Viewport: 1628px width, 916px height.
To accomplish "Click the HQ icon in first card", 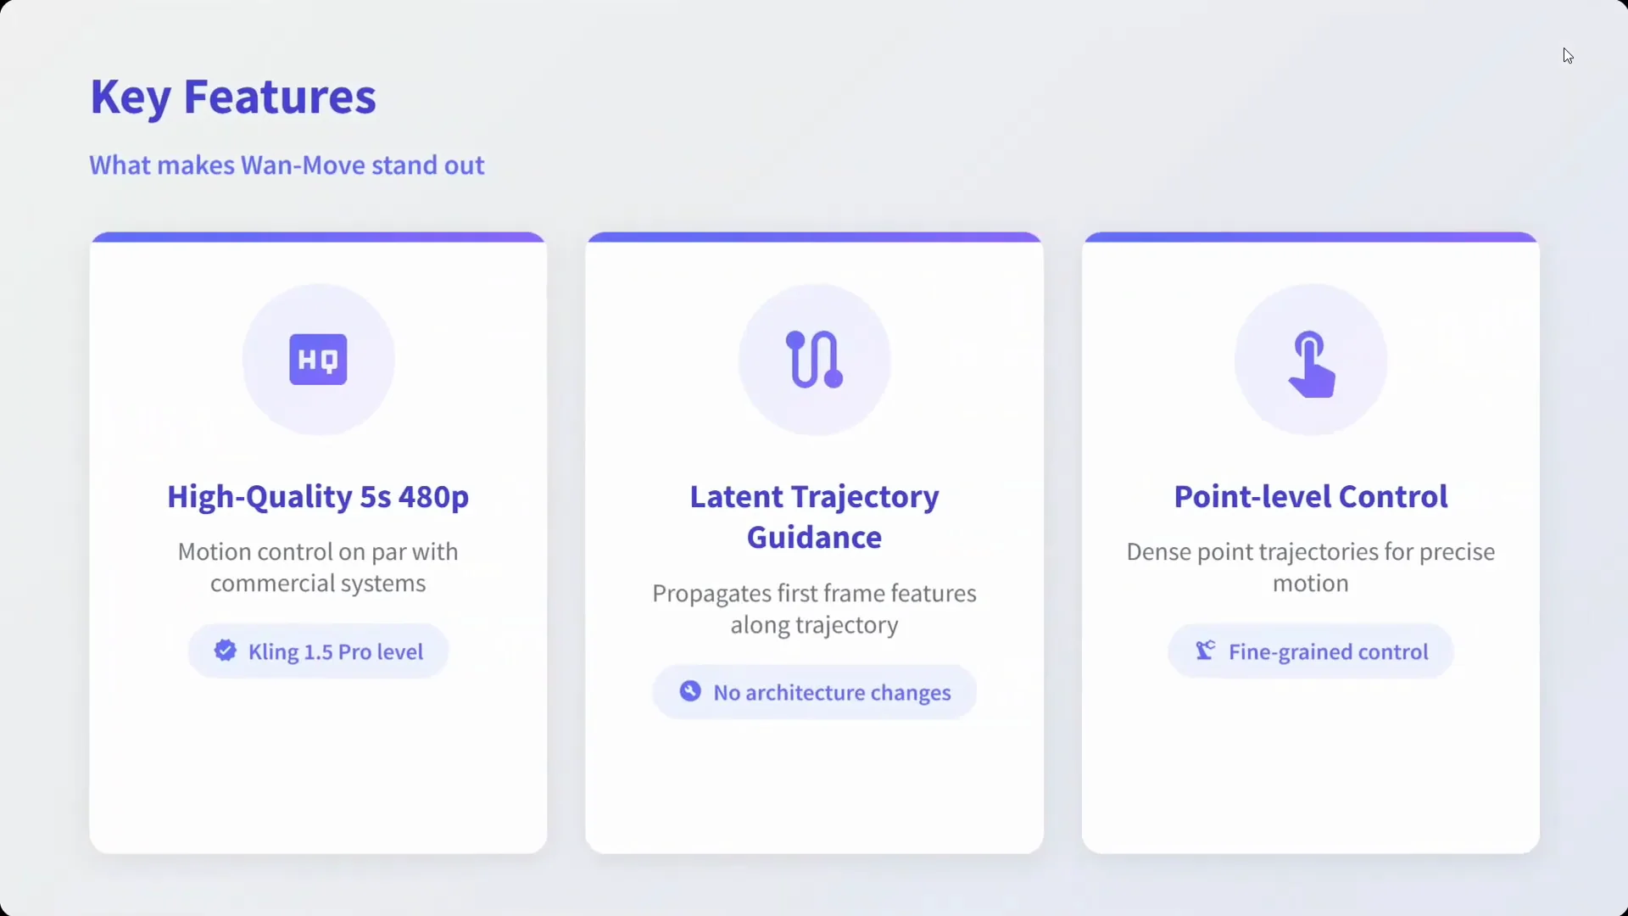I will [x=318, y=360].
